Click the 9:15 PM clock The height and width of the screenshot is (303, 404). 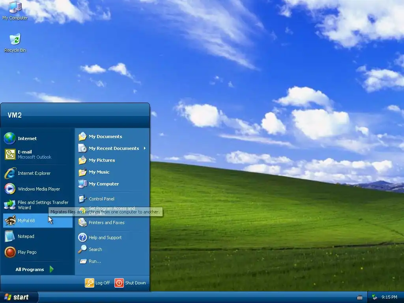[389, 297]
